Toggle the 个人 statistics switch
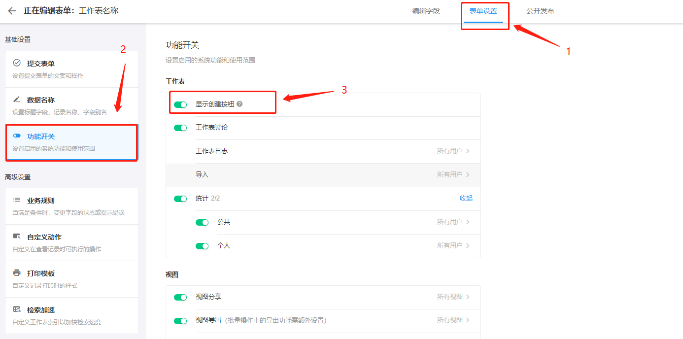Viewport: 683px width, 339px height. coord(202,246)
